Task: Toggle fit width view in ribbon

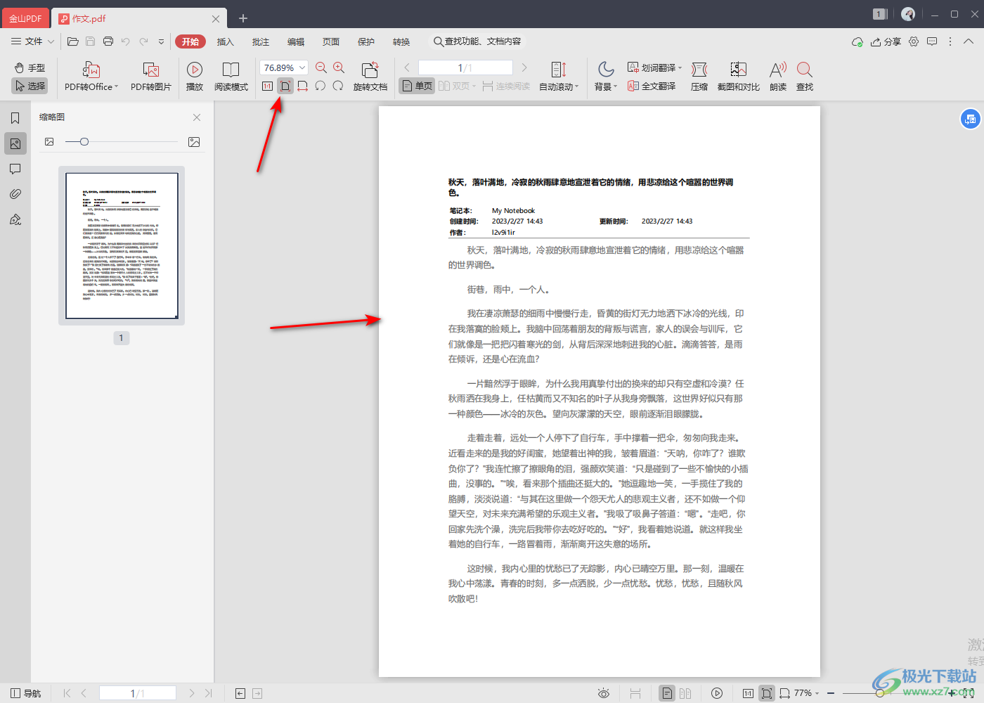Action: (x=303, y=86)
